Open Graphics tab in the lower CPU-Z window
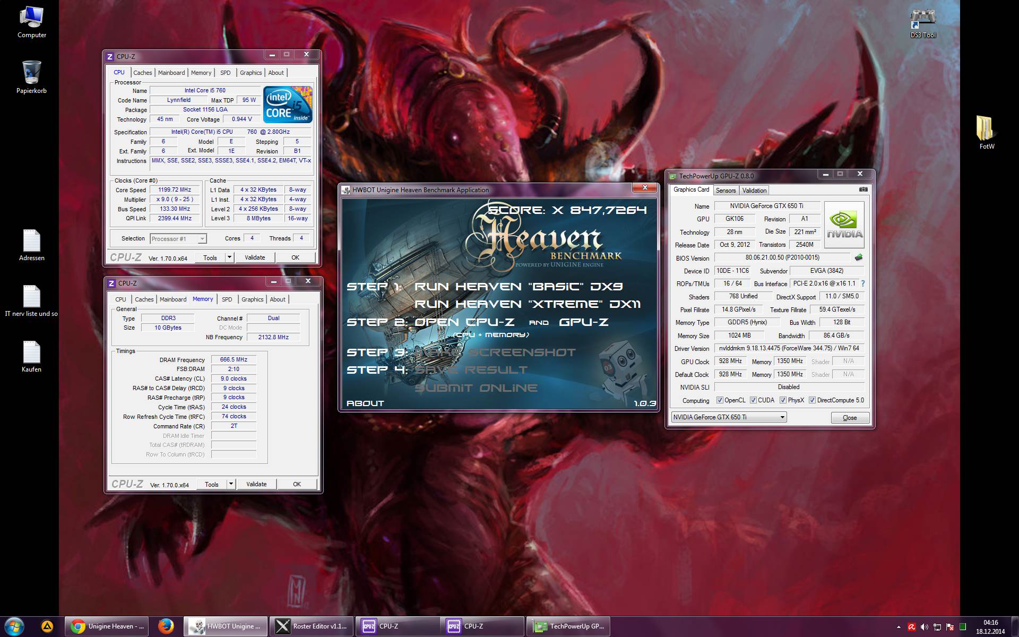The height and width of the screenshot is (637, 1019). [253, 299]
